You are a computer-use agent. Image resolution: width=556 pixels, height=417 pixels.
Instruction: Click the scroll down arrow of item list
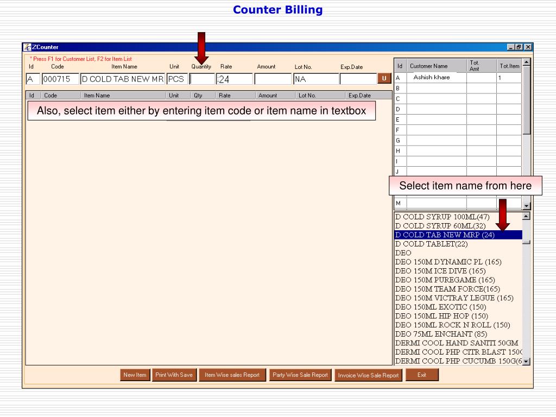pyautogui.click(x=526, y=361)
